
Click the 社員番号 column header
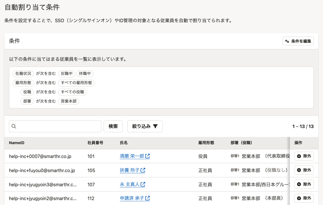[95, 143]
